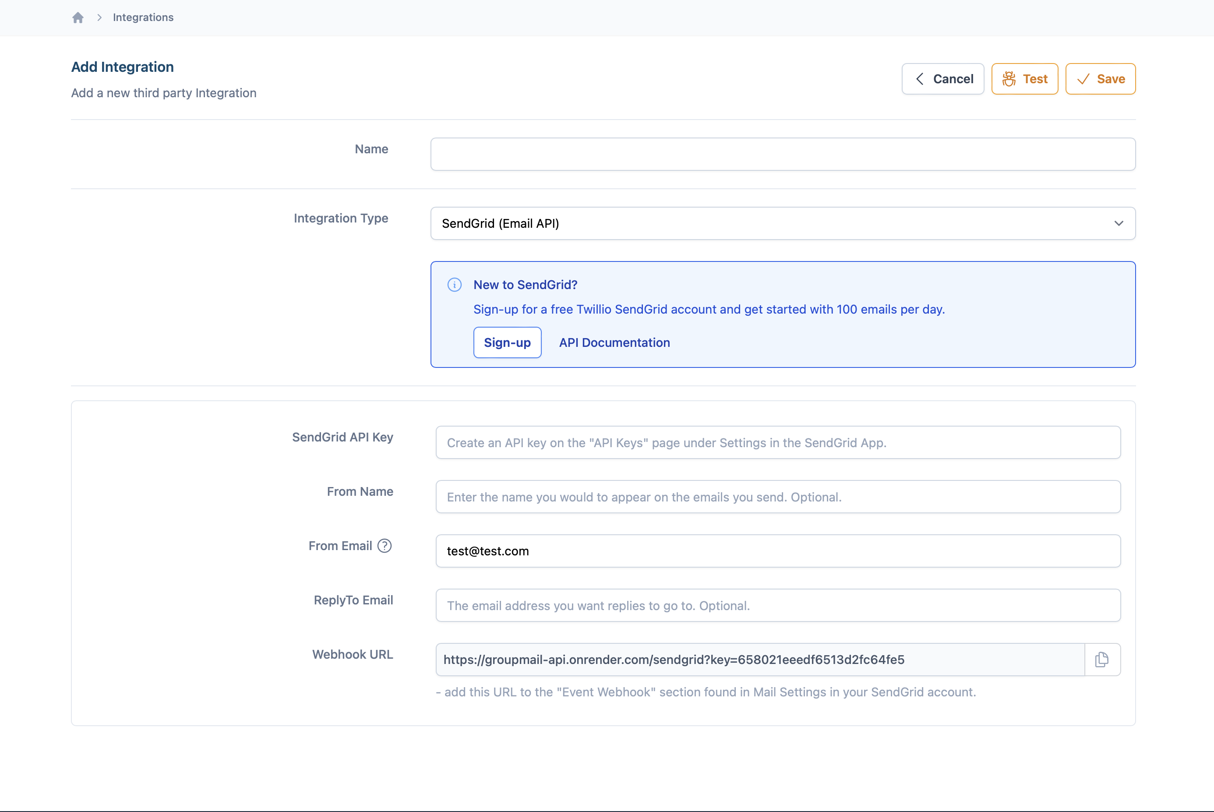Click the From Email help question icon
1214x812 pixels.
384,546
